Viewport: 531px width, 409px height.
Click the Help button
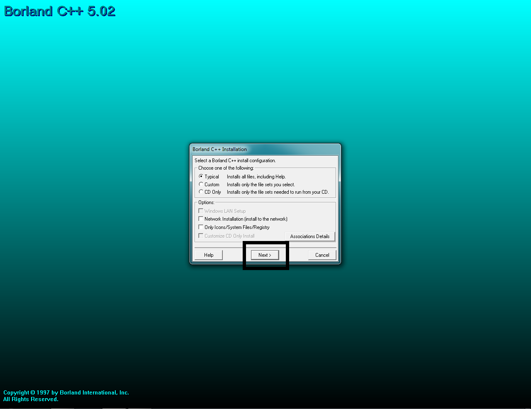(x=209, y=255)
